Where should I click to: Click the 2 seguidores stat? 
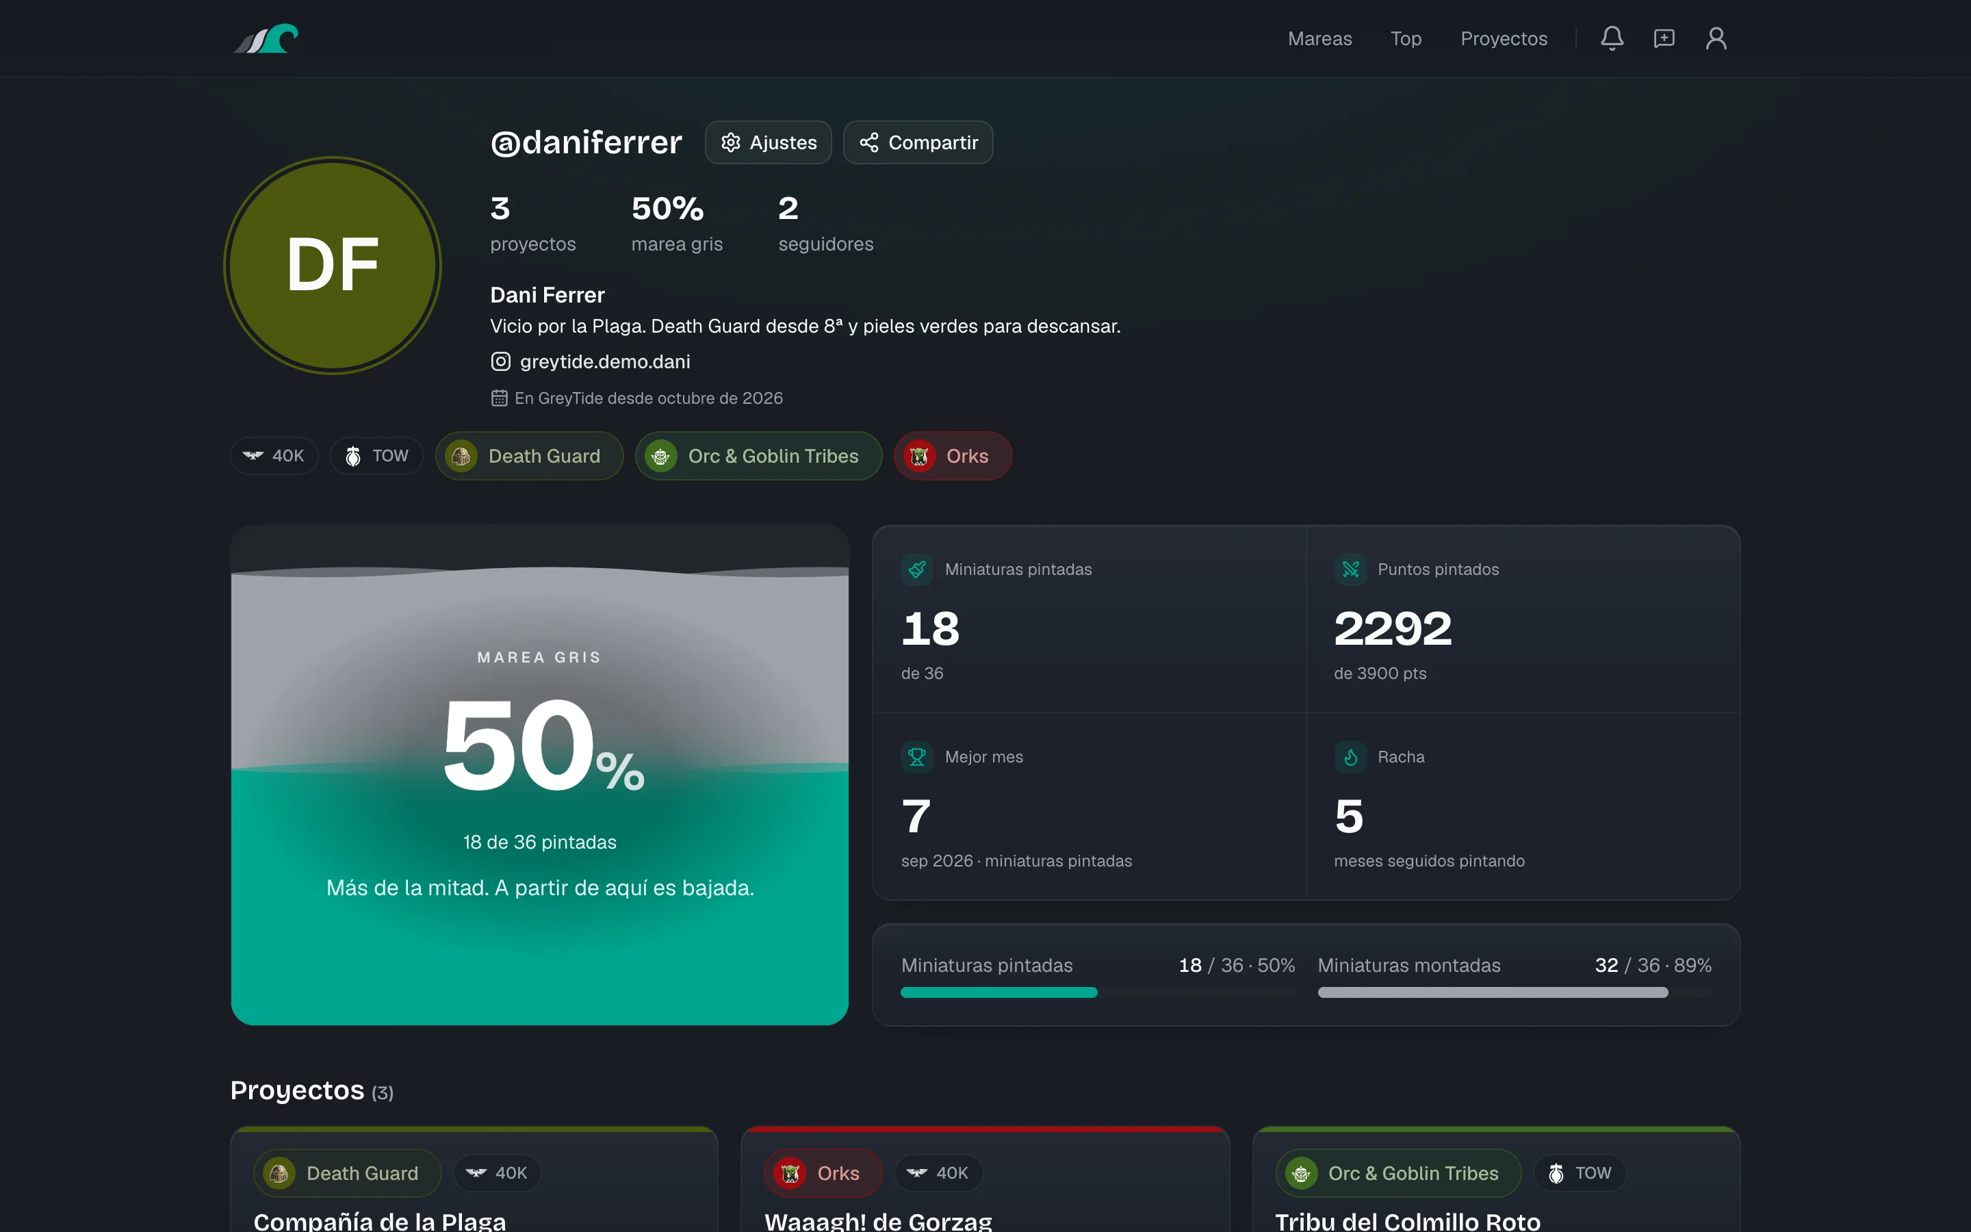click(826, 223)
